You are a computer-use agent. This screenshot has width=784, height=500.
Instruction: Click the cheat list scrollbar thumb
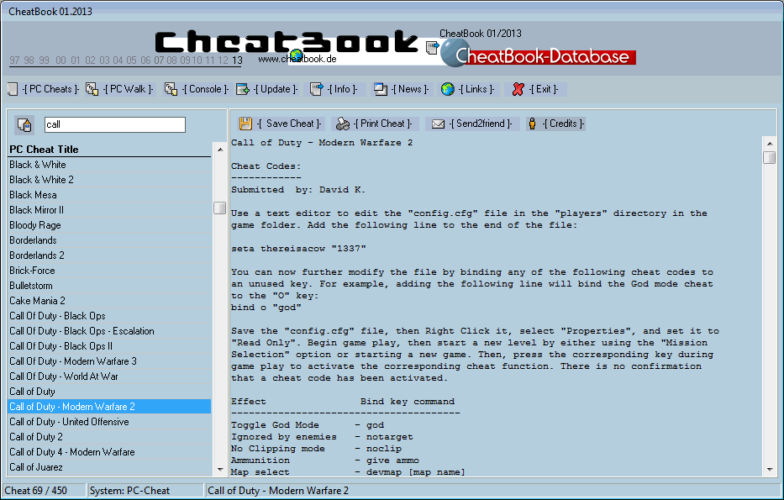220,208
